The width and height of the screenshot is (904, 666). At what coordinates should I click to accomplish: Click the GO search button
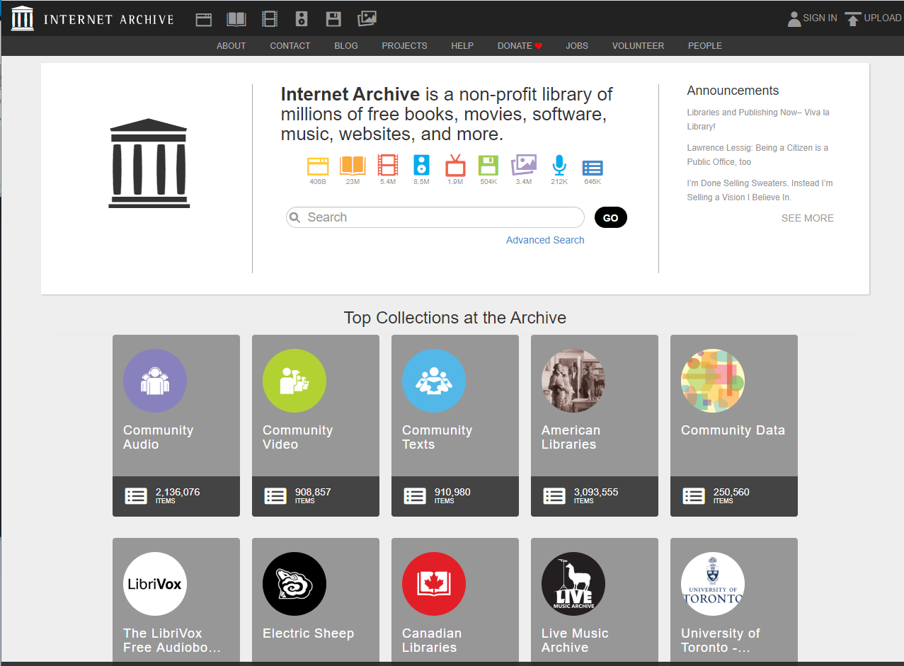611,217
